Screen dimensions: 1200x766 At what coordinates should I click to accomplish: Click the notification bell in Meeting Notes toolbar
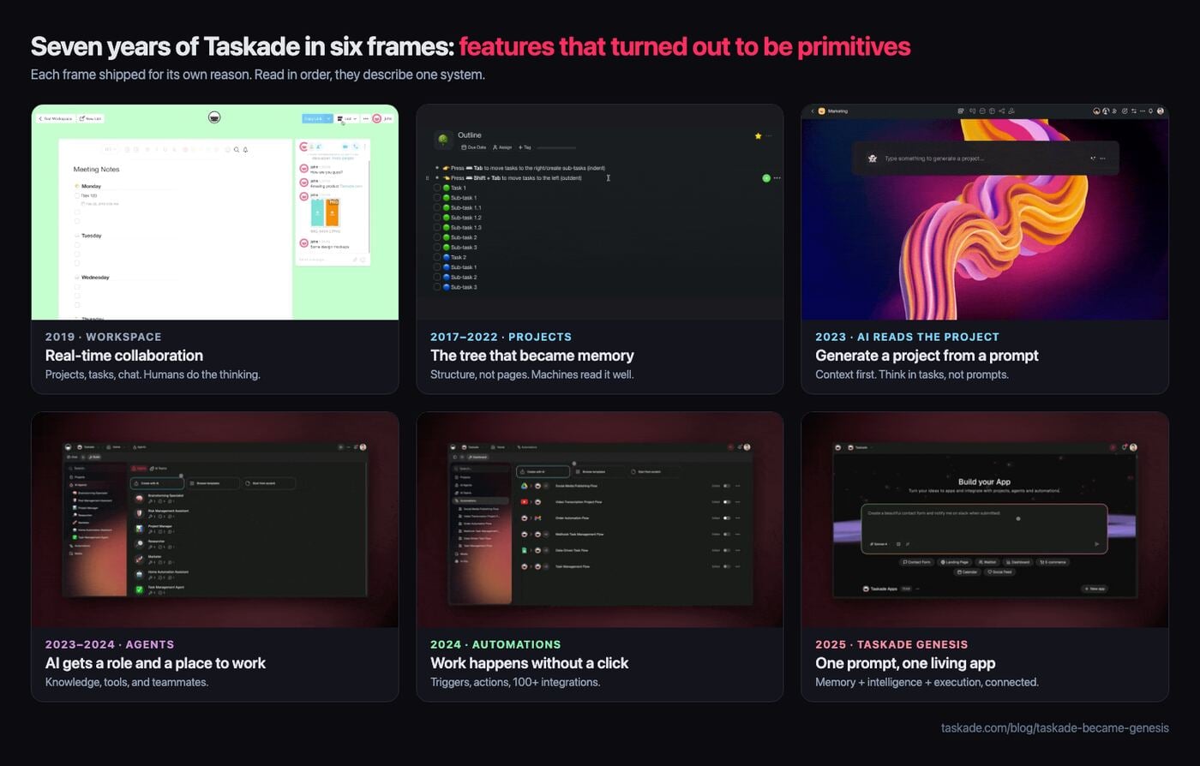pyautogui.click(x=245, y=149)
